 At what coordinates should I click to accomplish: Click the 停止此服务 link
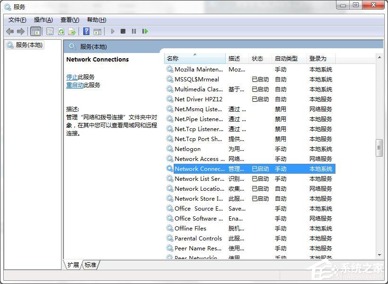(71, 77)
